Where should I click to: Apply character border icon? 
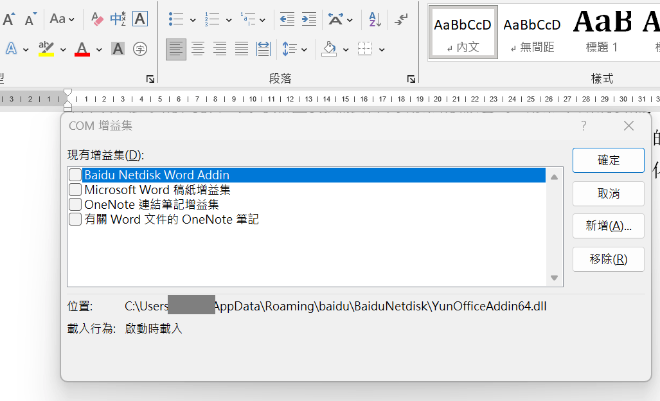139,19
